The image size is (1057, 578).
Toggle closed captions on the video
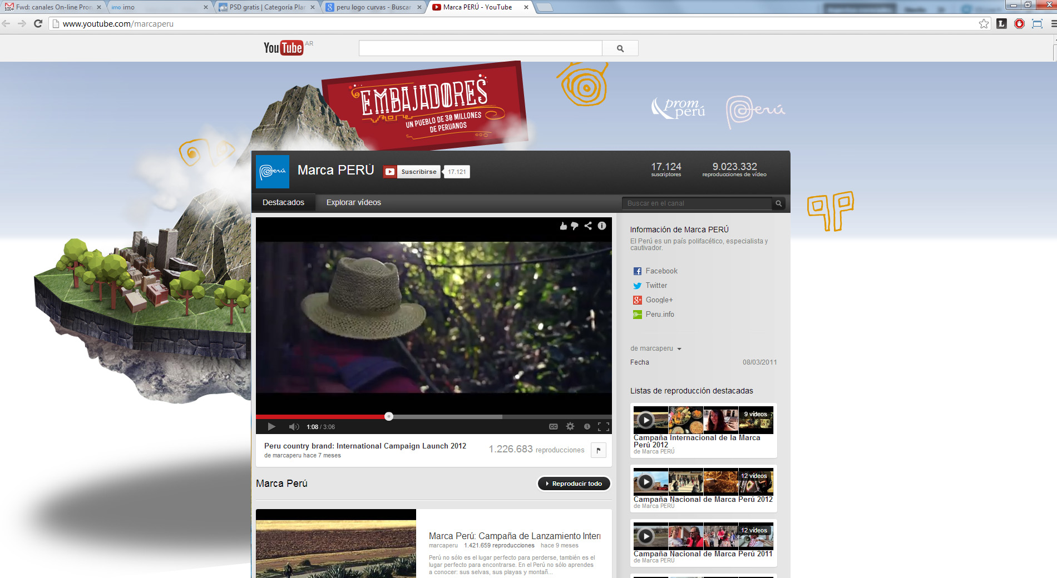pyautogui.click(x=554, y=427)
